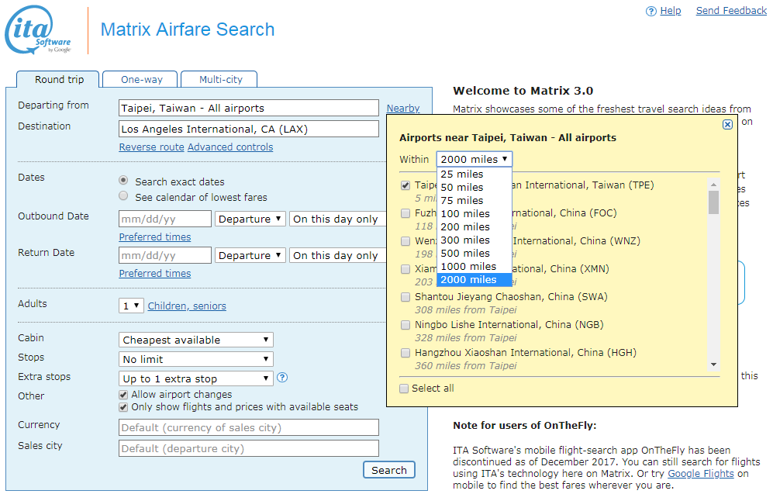
Task: Check Hangzhou Xiaoshan HGH checkbox
Action: coord(405,353)
